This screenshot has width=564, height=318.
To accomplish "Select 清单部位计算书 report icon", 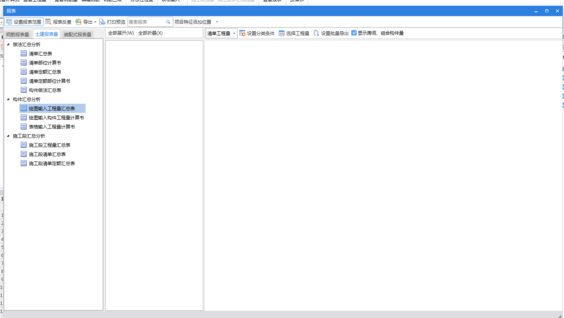I will coord(24,63).
